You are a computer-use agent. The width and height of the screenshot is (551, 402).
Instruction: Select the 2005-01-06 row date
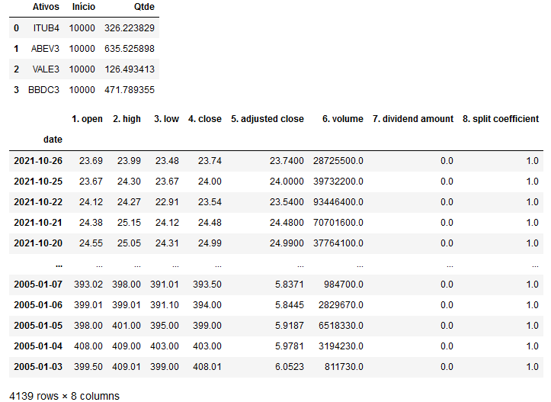click(x=38, y=305)
